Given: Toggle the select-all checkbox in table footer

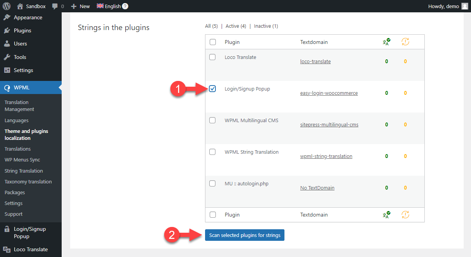Looking at the screenshot, I should click(212, 215).
